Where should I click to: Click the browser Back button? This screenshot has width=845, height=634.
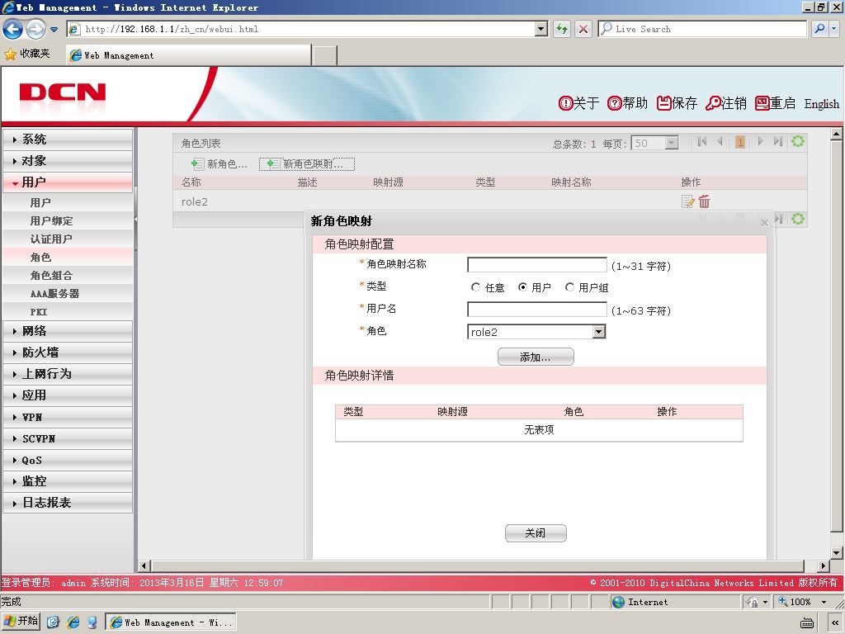pos(13,29)
